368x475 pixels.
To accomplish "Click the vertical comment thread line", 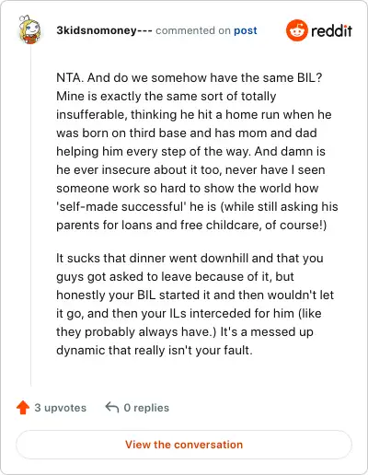I will [x=30, y=214].
